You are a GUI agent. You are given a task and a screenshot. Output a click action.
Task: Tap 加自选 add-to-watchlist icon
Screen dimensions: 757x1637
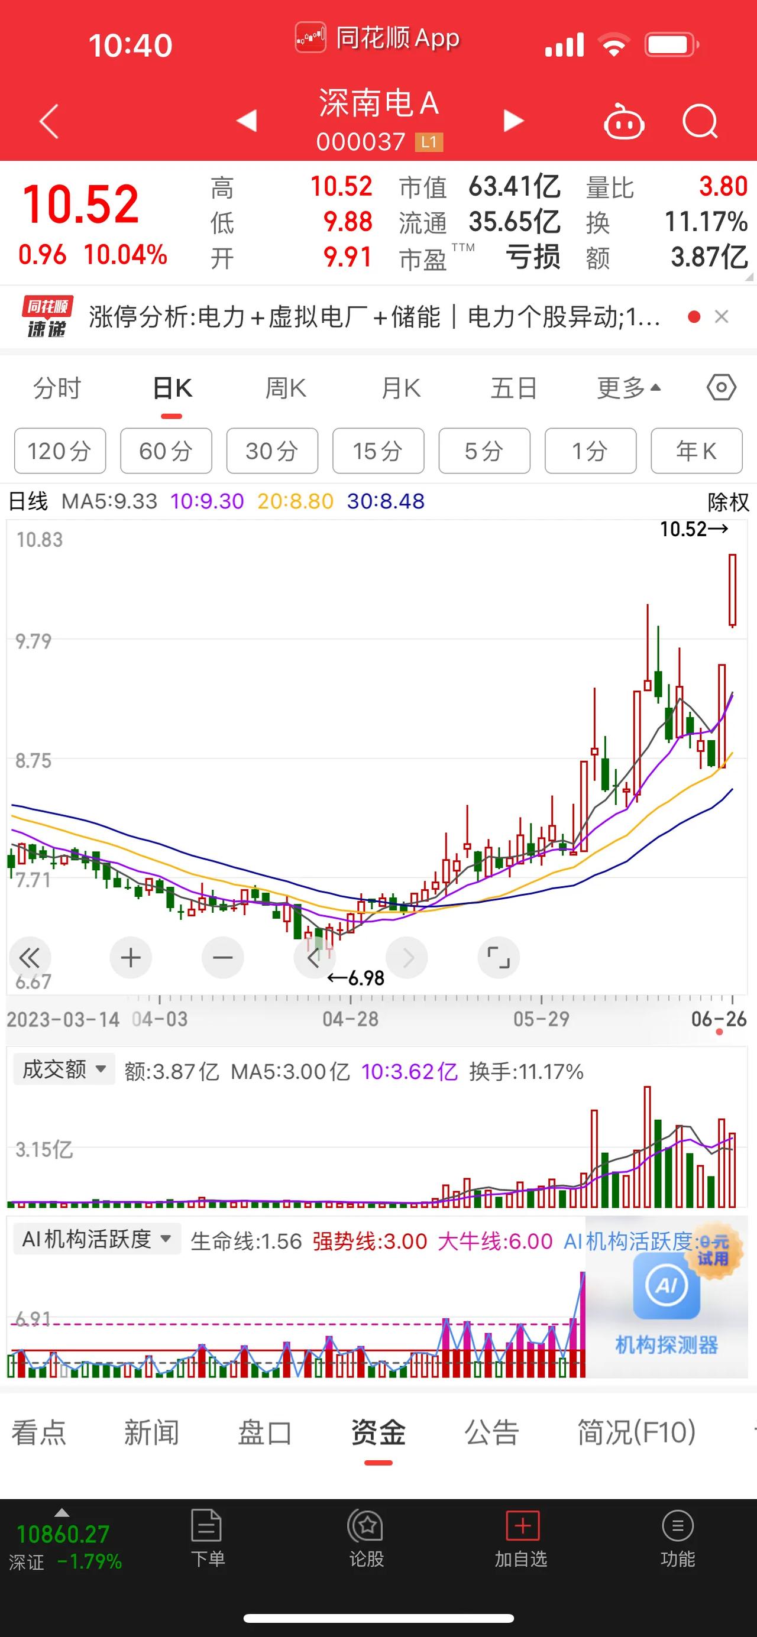coord(521,1538)
